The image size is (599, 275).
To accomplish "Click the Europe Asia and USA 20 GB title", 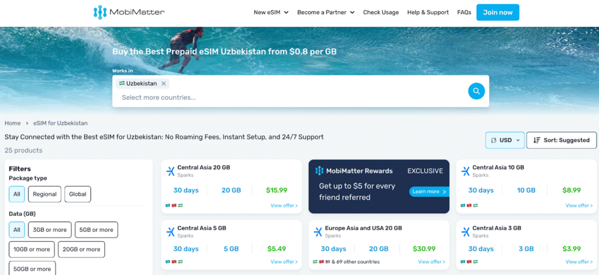I will 363,228.
